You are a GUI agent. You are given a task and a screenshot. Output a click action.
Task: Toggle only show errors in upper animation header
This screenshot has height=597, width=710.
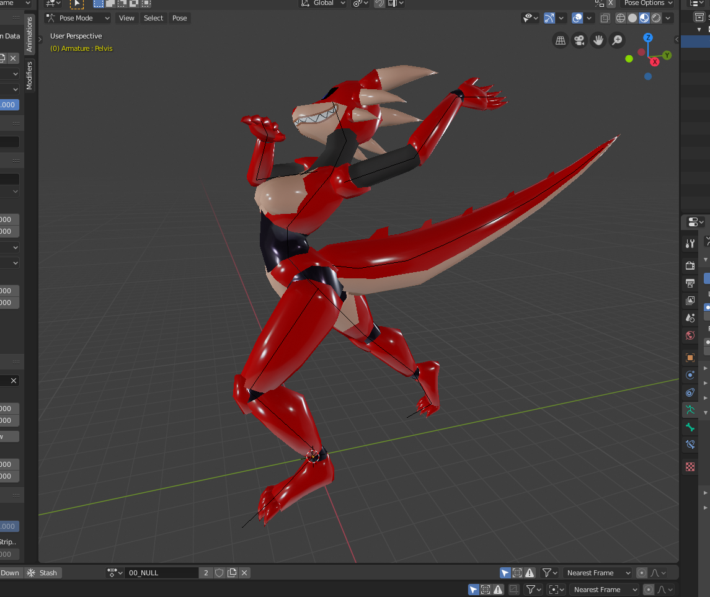coord(530,573)
